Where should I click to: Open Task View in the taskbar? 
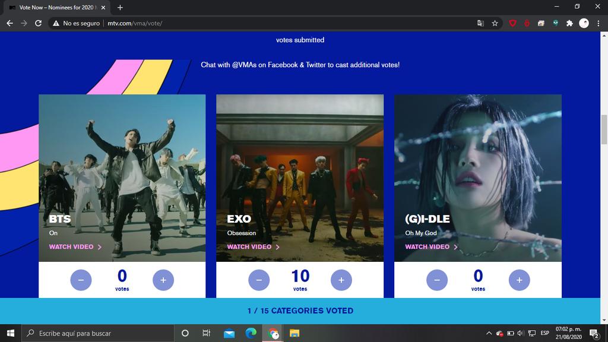206,333
